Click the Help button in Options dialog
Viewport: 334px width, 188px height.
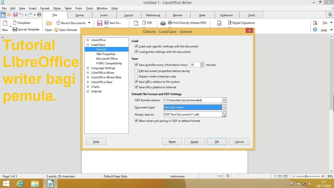click(96, 142)
